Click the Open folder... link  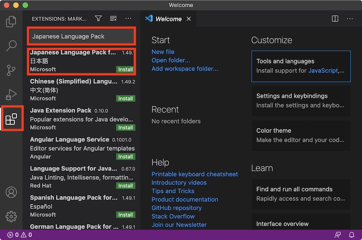point(171,60)
